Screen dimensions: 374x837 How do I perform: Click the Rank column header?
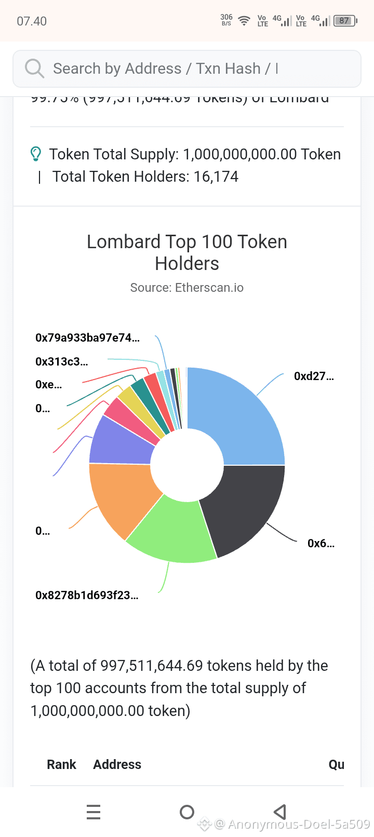pyautogui.click(x=61, y=764)
